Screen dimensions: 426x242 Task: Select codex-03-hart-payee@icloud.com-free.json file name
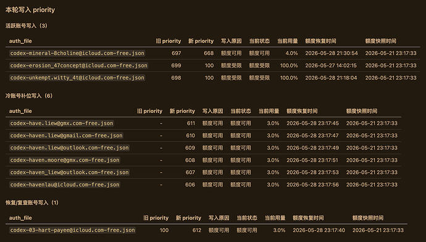tap(72, 230)
